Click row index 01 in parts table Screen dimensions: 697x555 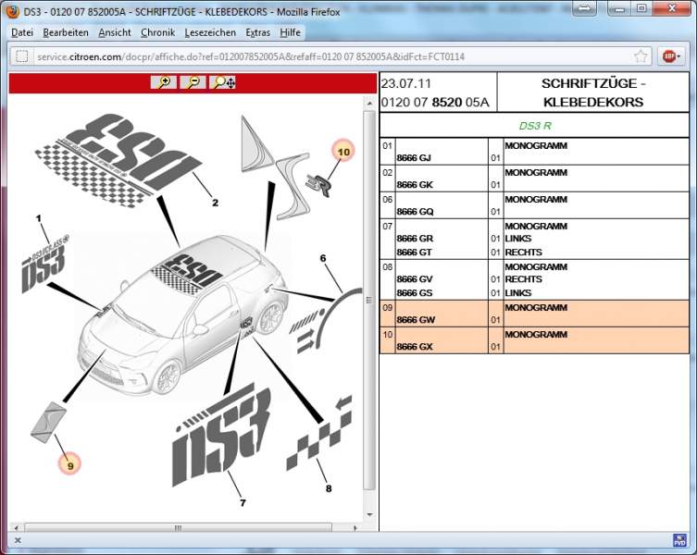387,146
